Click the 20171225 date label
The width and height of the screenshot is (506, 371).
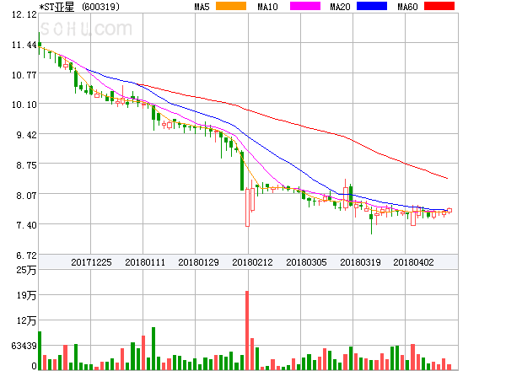(x=91, y=262)
